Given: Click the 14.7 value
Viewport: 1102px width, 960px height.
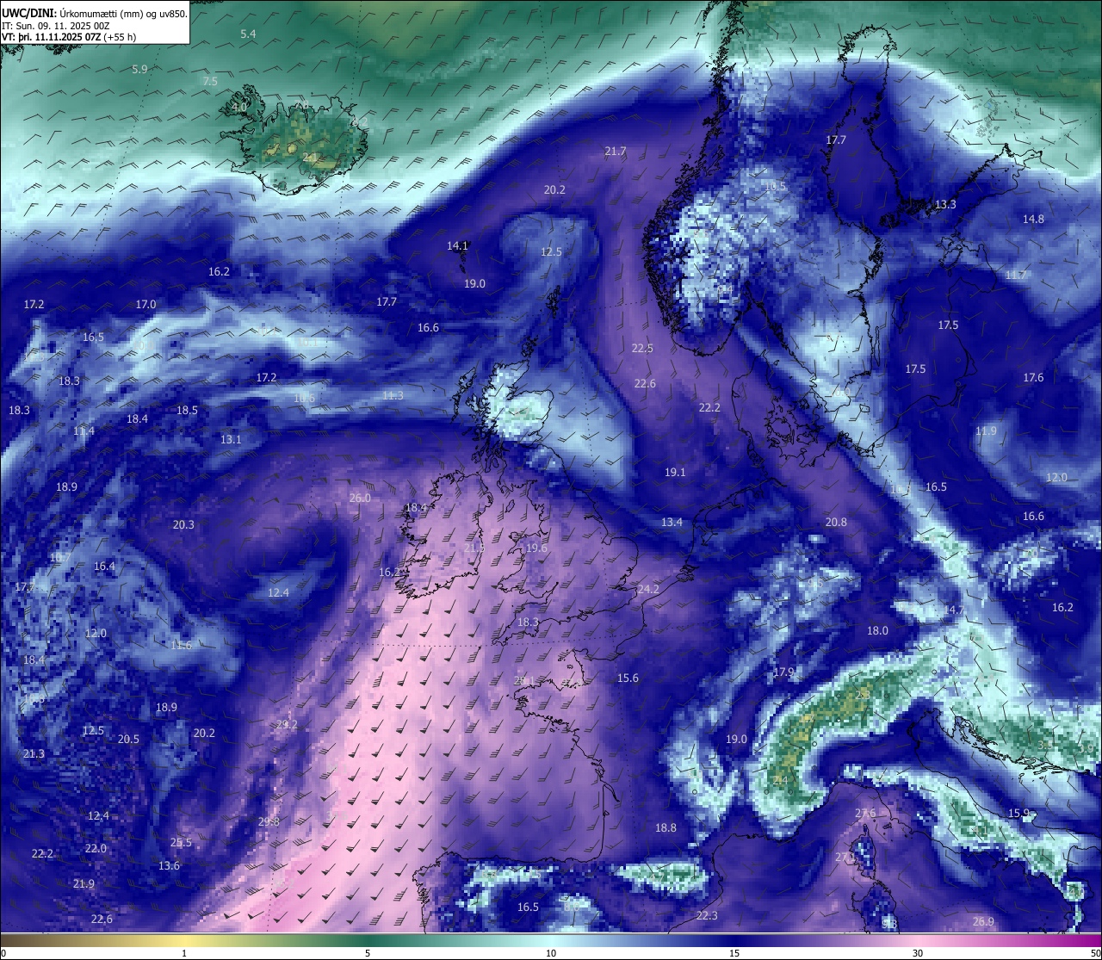Looking at the screenshot, I should [x=954, y=610].
